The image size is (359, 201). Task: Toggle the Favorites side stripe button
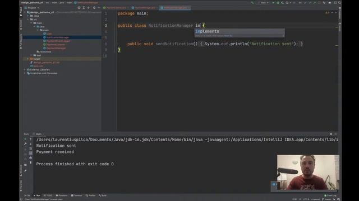coord(21,186)
